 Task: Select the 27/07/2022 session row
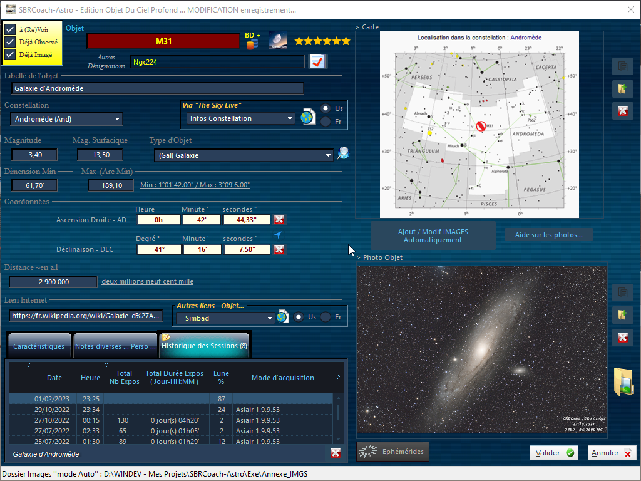[171, 431]
